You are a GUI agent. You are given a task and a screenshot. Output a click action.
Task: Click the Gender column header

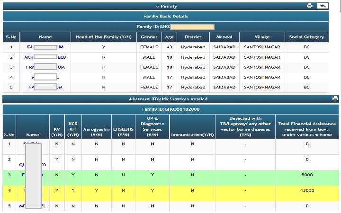point(149,37)
